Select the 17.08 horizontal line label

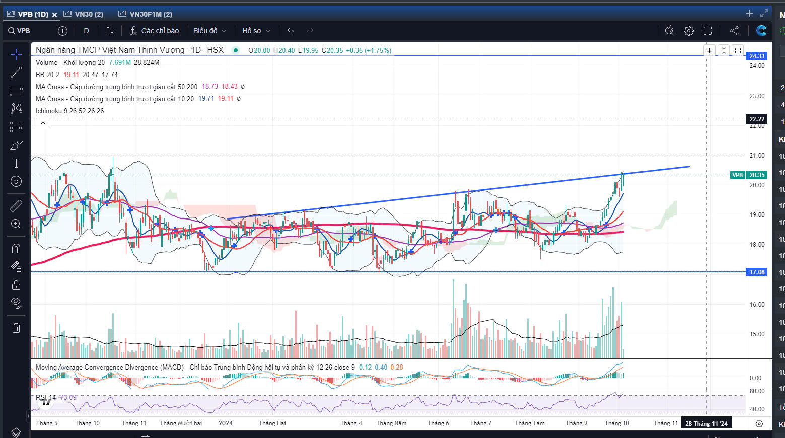tap(757, 272)
